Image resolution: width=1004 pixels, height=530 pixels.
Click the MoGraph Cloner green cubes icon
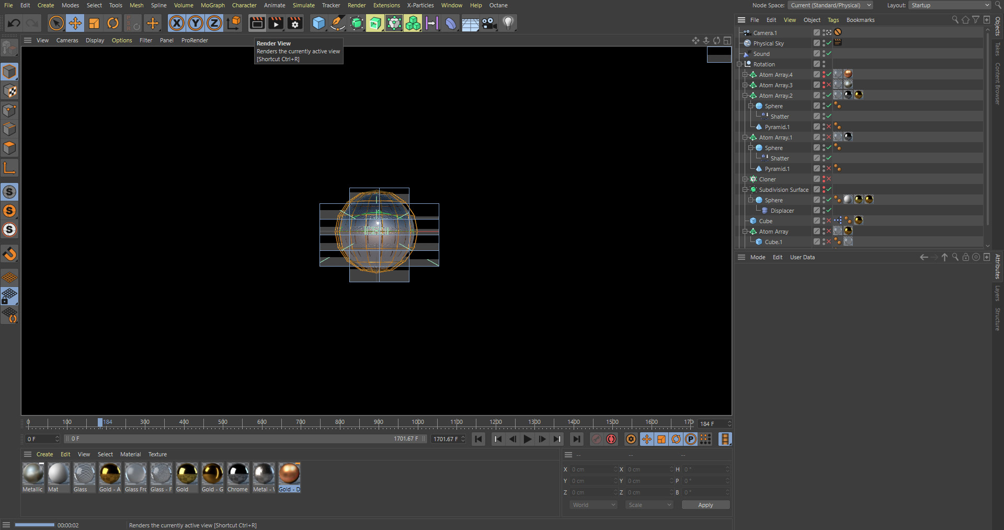point(413,23)
